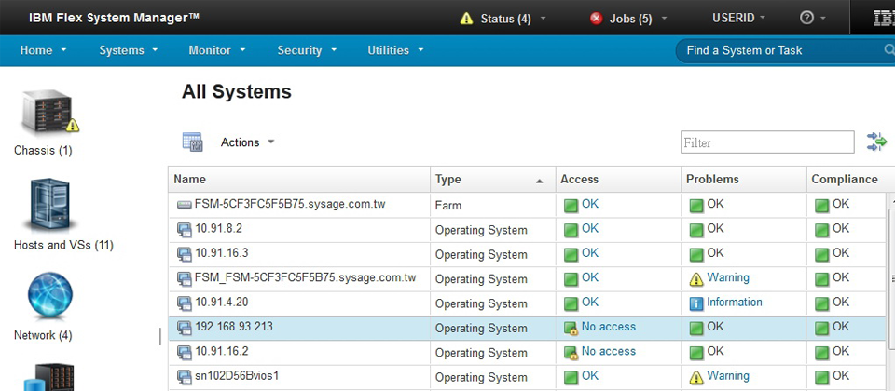Click the Filter input field

coord(766,142)
